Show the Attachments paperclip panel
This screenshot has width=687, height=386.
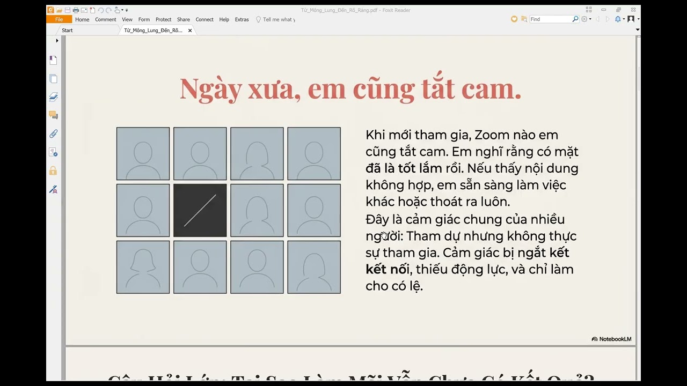tap(53, 134)
